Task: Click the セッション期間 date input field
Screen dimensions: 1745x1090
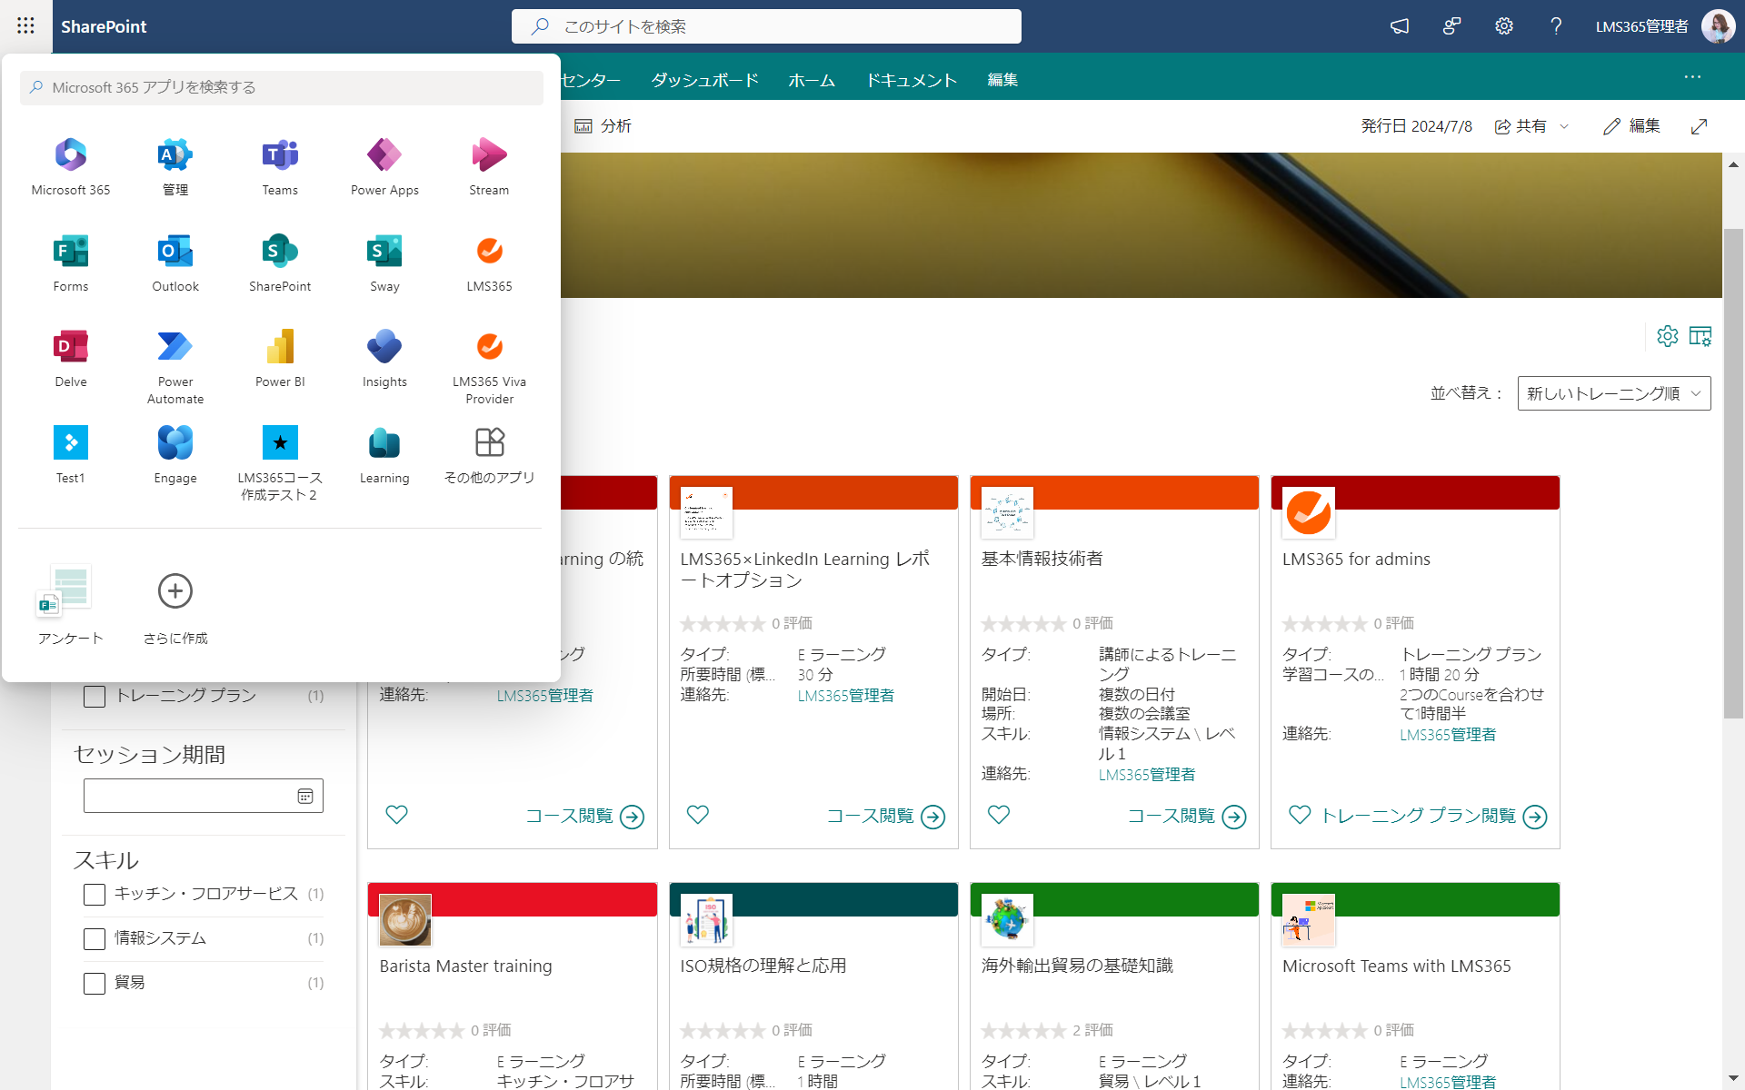Action: pyautogui.click(x=204, y=796)
